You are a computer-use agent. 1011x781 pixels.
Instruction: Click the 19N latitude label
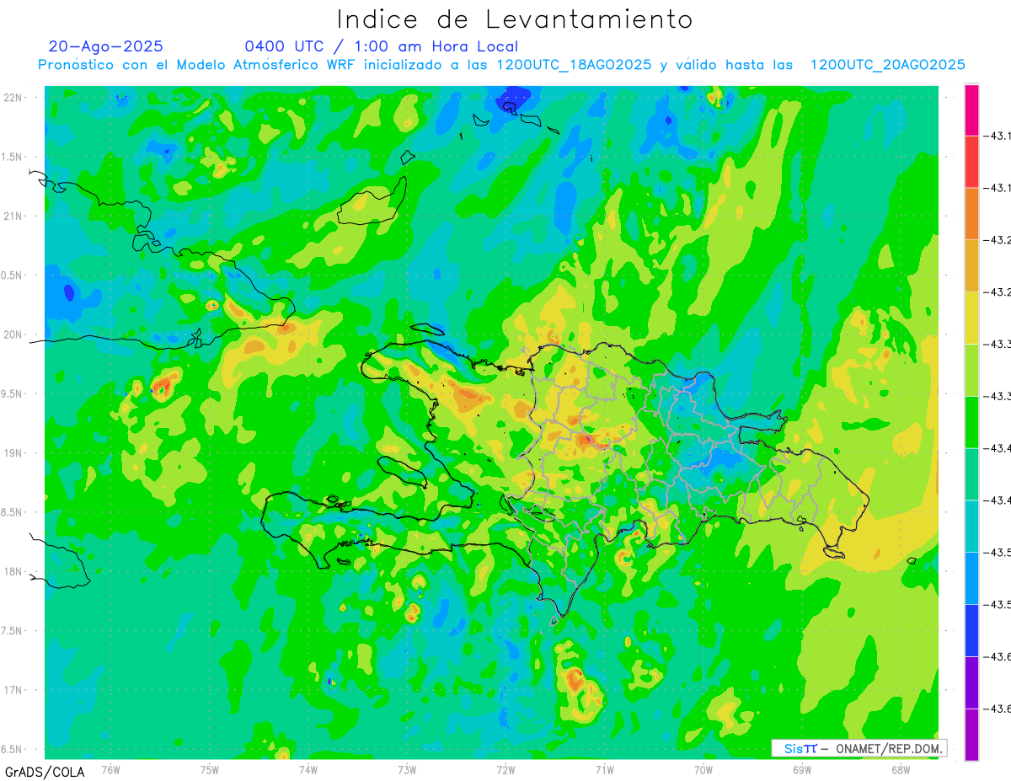(x=13, y=453)
